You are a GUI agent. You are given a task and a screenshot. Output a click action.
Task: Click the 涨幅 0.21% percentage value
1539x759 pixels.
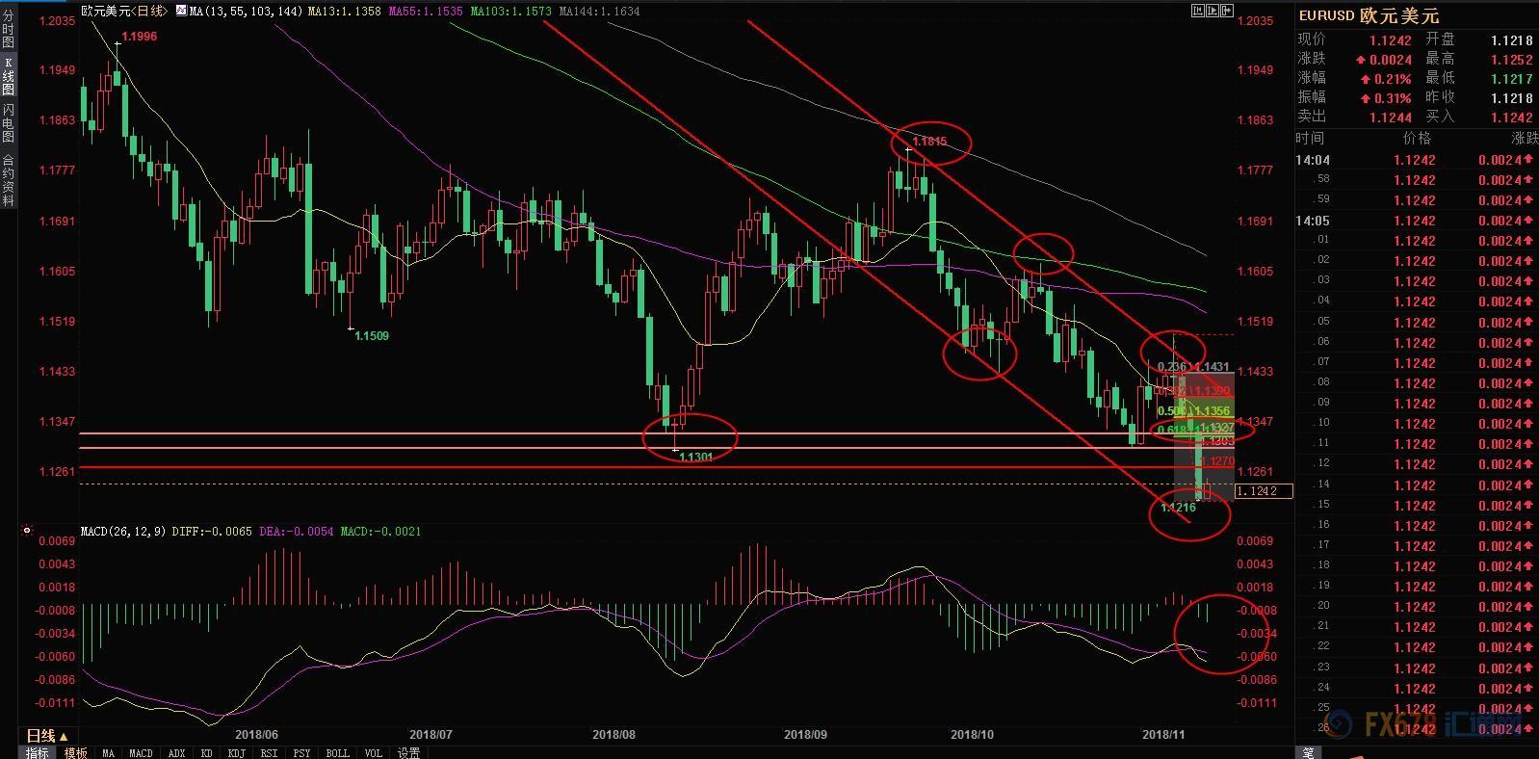point(1386,79)
